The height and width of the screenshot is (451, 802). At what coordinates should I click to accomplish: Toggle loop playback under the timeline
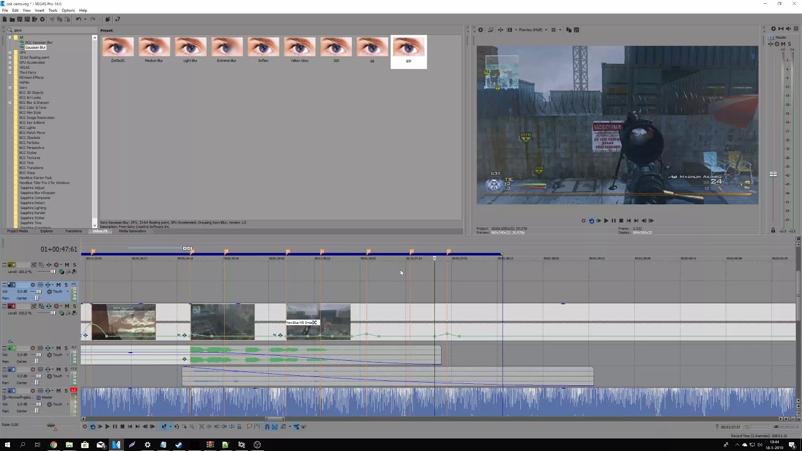coord(92,427)
